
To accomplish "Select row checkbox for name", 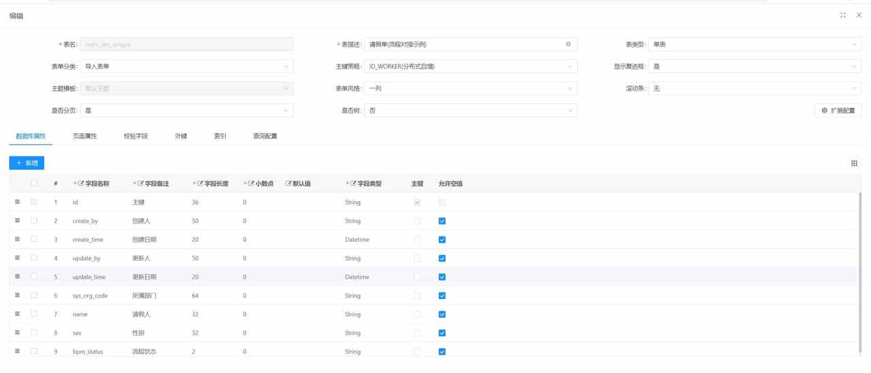I will 34,314.
